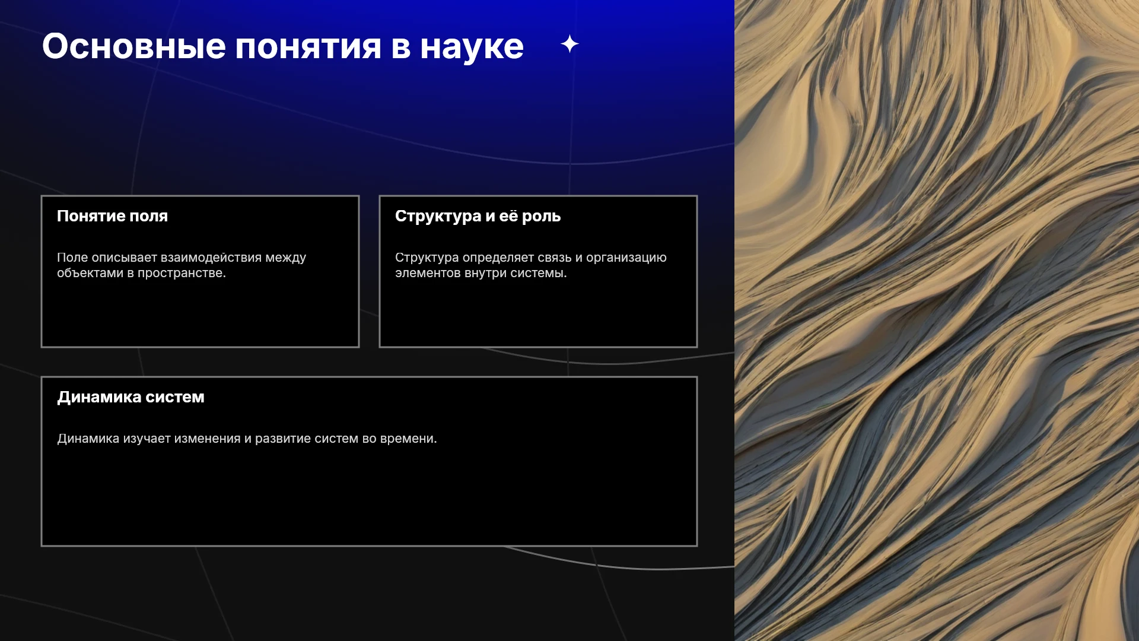1139x641 pixels.
Task: Click the sparkle star icon beside the title
Action: (x=569, y=44)
